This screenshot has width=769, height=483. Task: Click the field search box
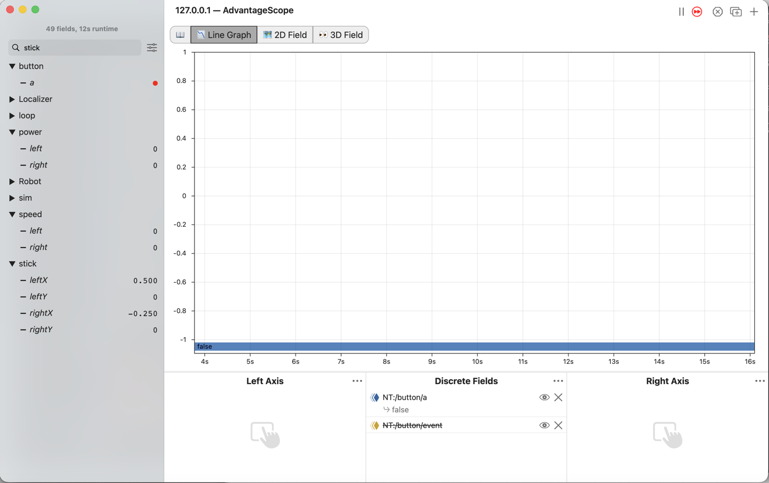tap(75, 48)
